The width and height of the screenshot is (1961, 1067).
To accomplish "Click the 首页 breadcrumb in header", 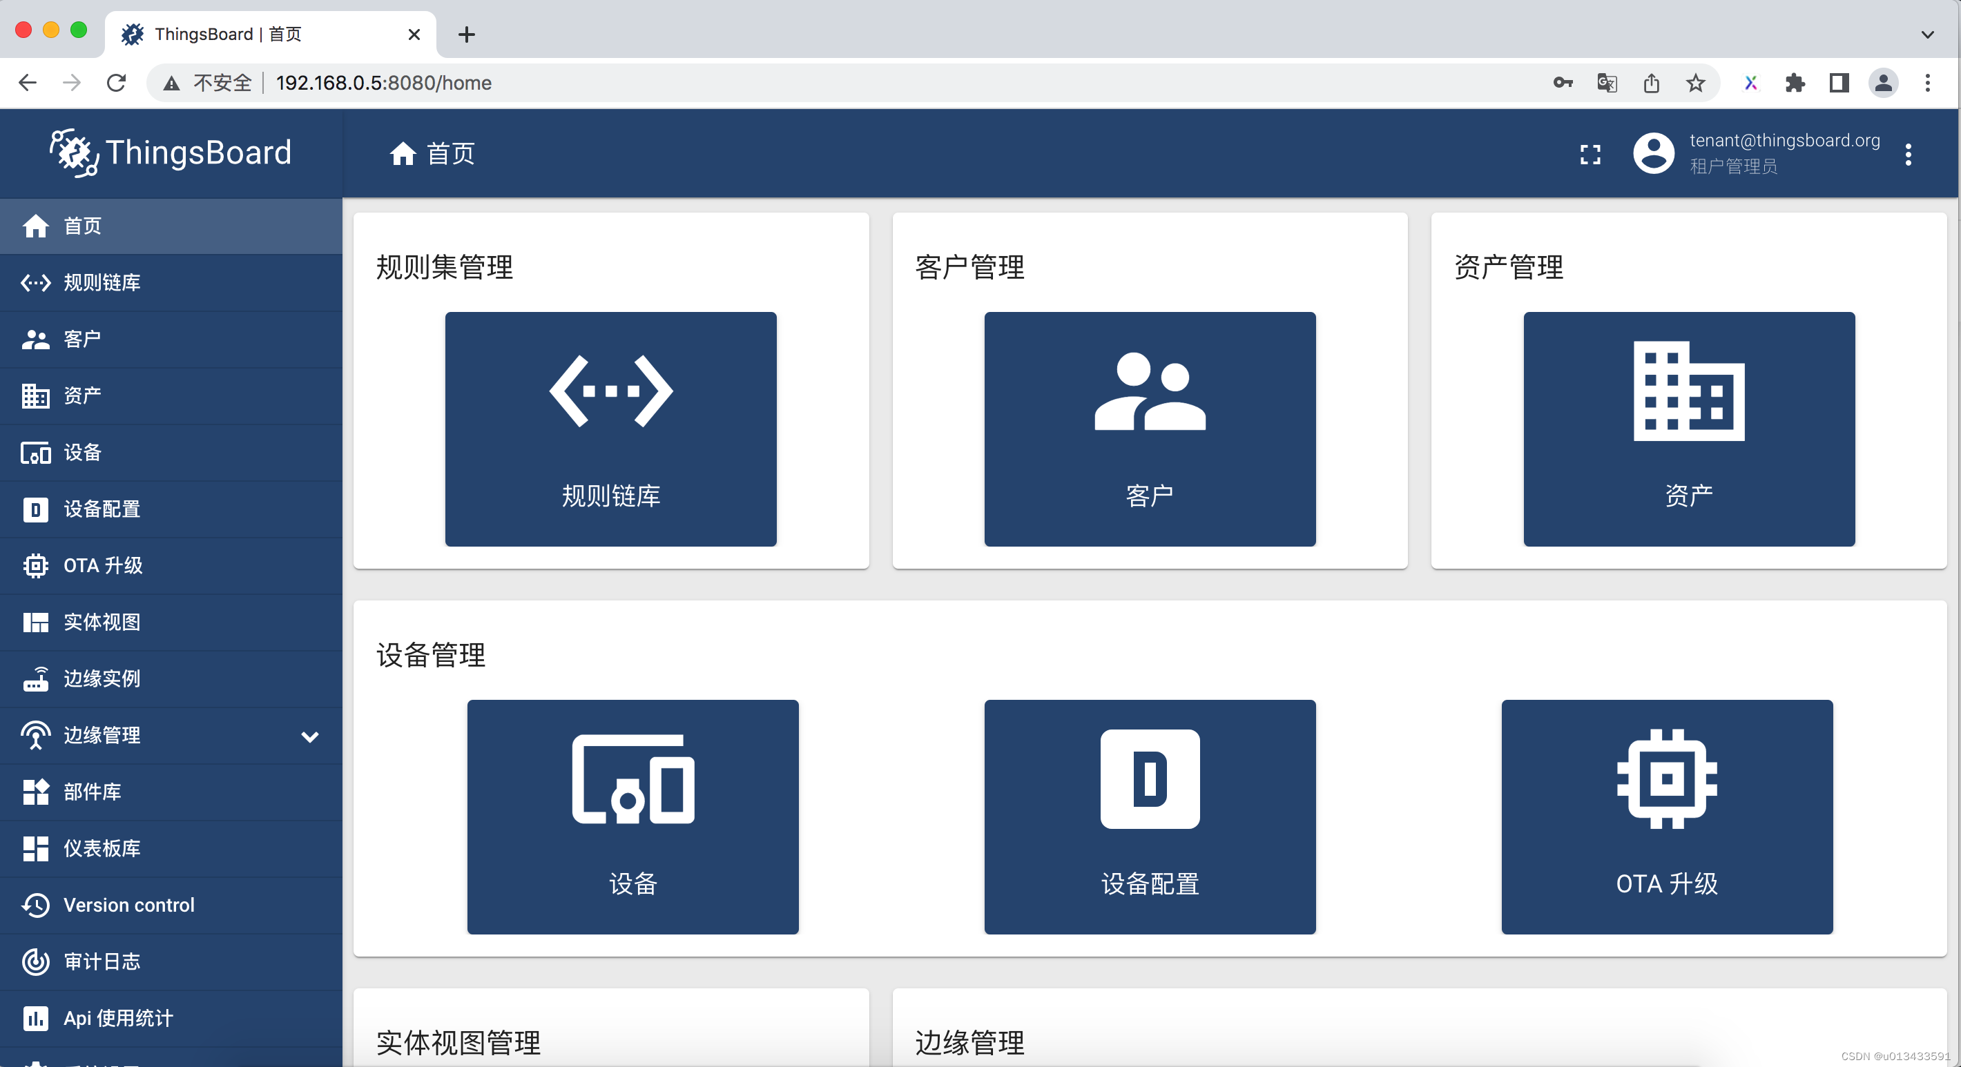I will click(432, 154).
